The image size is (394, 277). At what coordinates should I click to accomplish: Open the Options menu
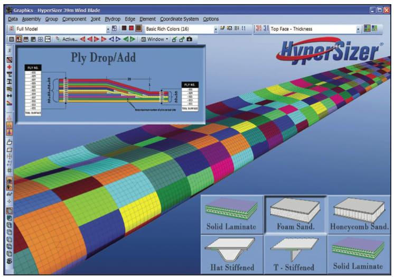click(x=211, y=19)
